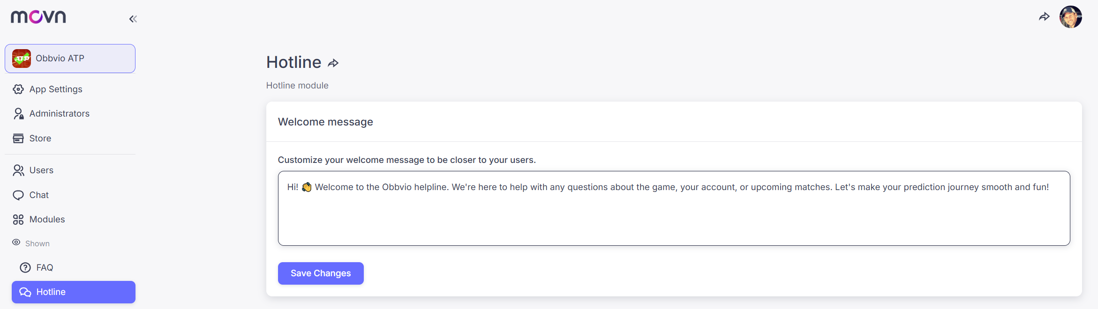Open the user profile avatar

tap(1070, 17)
